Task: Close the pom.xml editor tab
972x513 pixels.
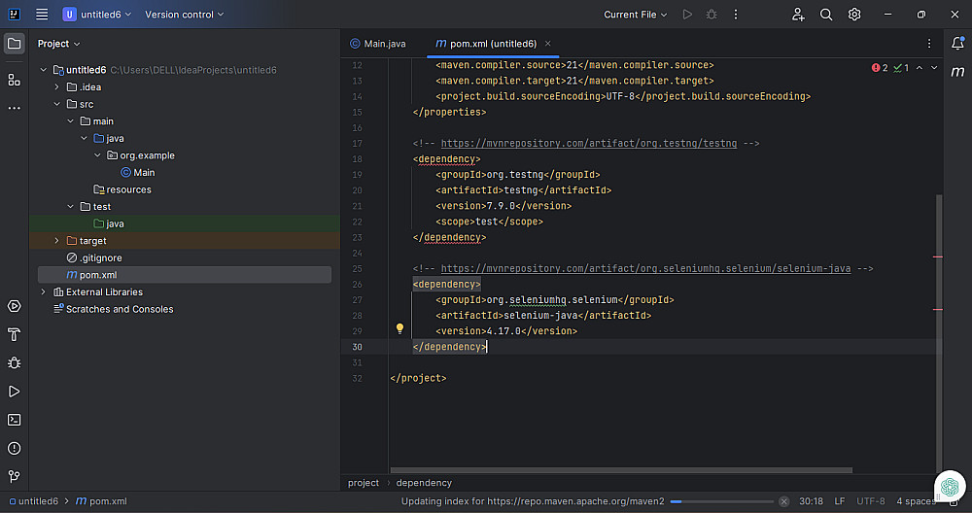Action: click(548, 44)
